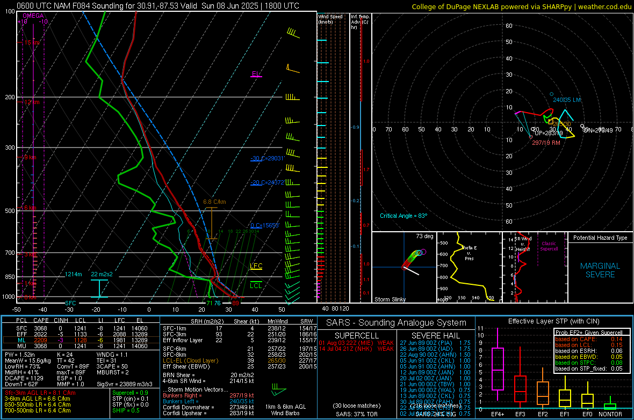The image size is (634, 420).
Task: Click 'DCAPE = 1129' value
Action: [x=24, y=378]
